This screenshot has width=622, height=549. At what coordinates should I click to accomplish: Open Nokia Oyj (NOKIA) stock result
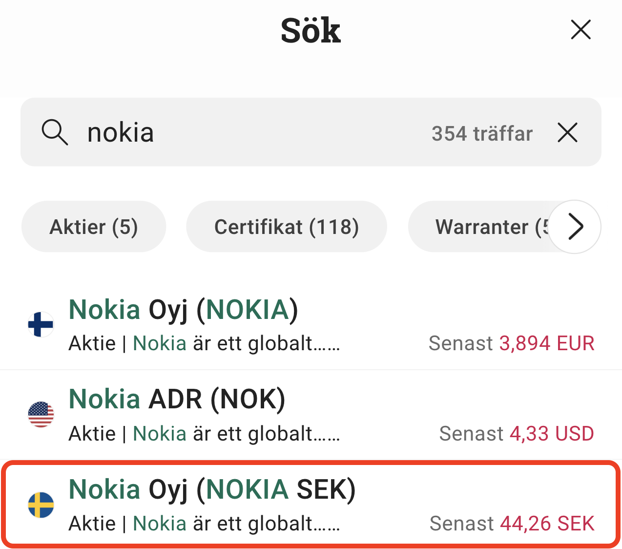(184, 310)
